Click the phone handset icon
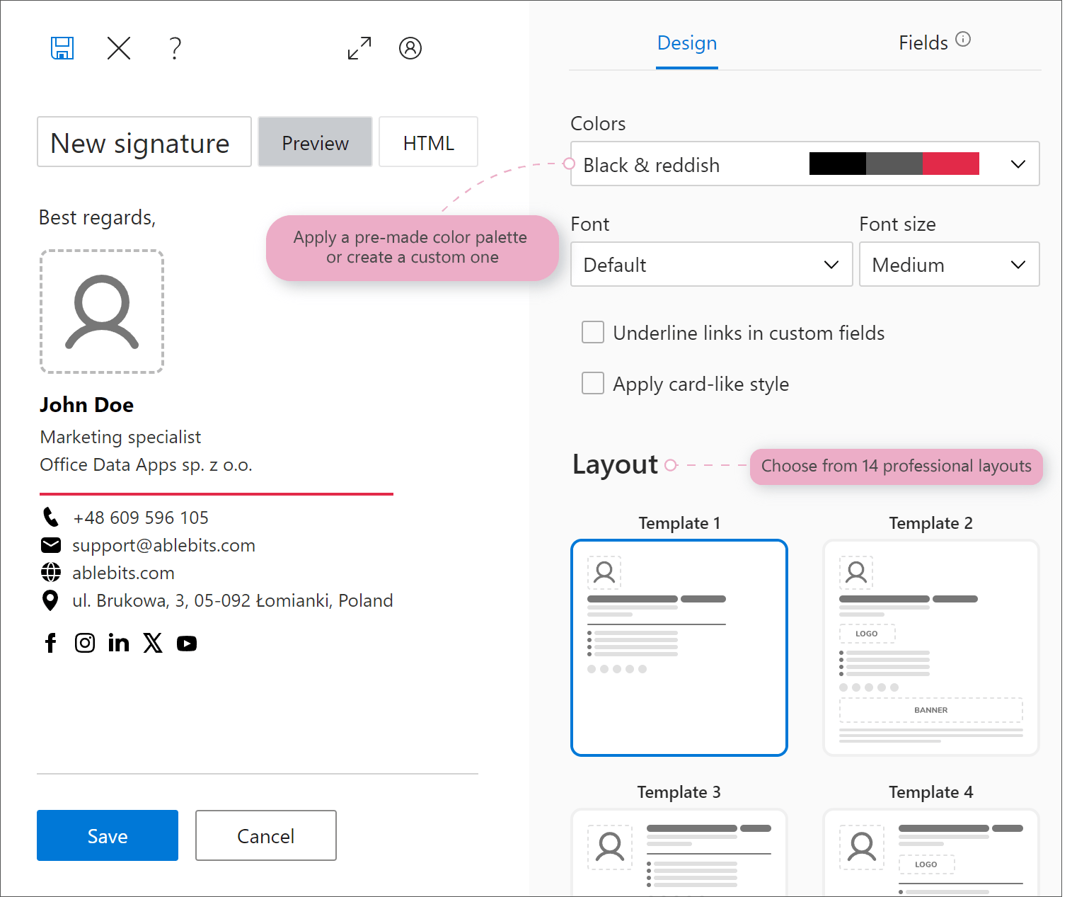Viewport: 1072px width, 897px height. click(51, 518)
